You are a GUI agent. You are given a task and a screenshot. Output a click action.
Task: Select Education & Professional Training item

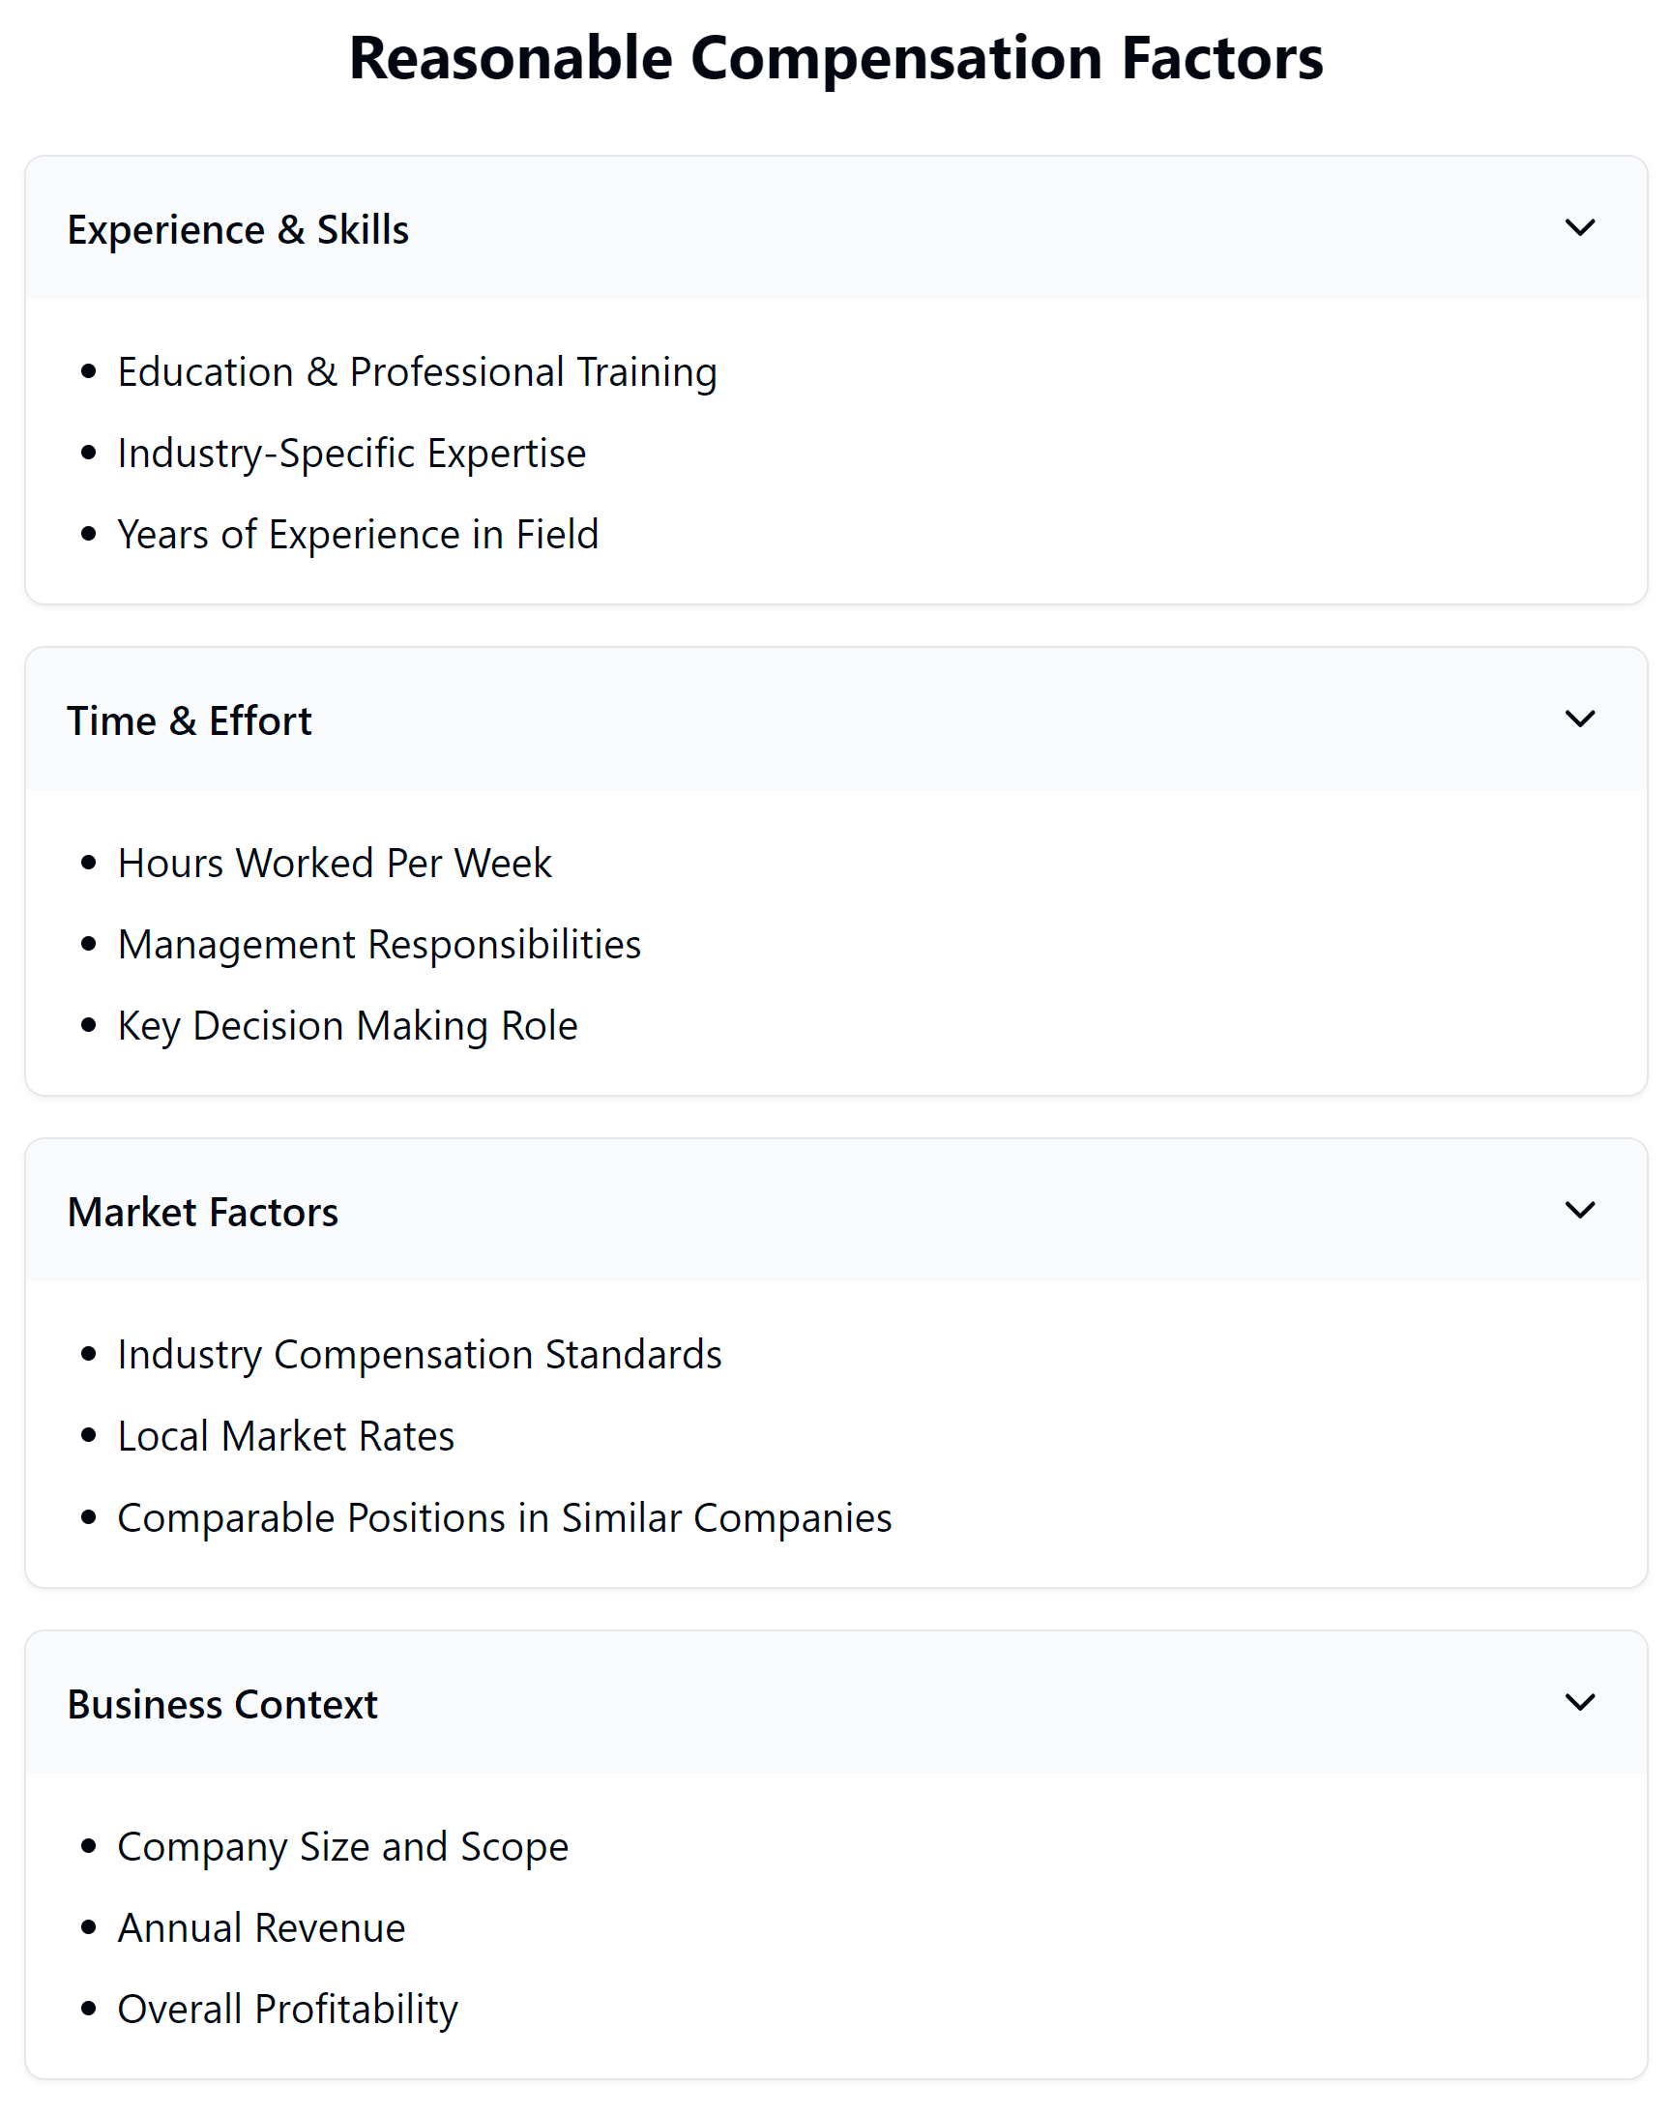tap(417, 371)
